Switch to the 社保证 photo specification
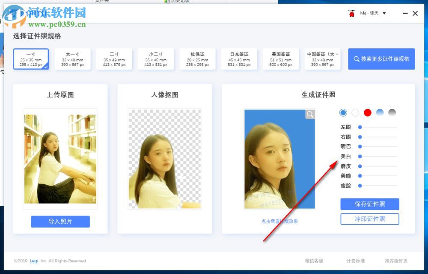Screen dimensions: 428x274 [x=197, y=59]
